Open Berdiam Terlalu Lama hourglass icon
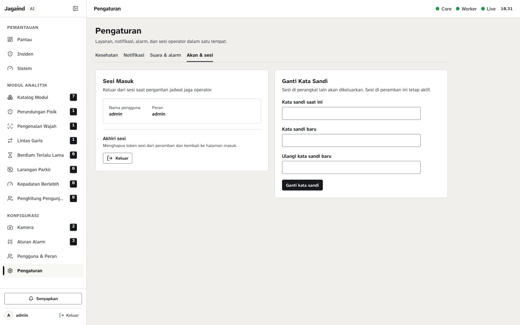 tap(10, 155)
